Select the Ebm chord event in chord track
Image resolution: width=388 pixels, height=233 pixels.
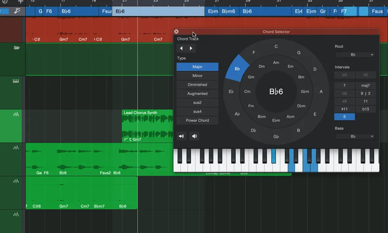click(212, 11)
